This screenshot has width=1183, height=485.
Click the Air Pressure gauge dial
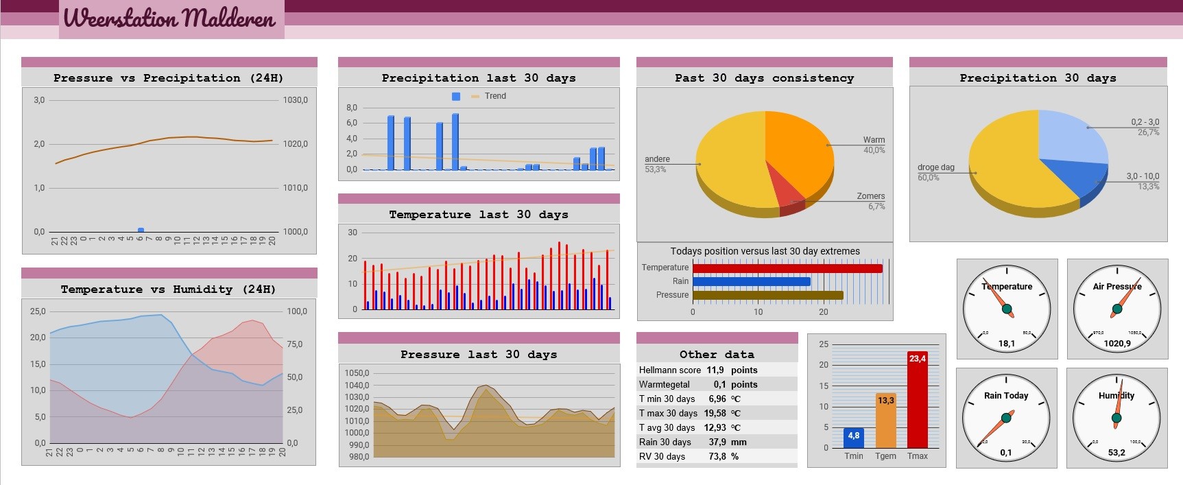[x=1117, y=309]
